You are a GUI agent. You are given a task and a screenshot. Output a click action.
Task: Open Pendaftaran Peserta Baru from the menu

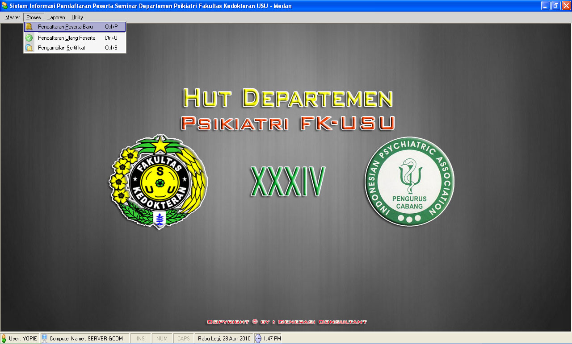click(x=65, y=27)
